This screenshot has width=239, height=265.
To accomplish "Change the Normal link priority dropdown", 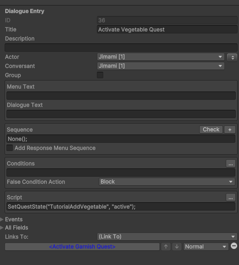I will 206,247.
